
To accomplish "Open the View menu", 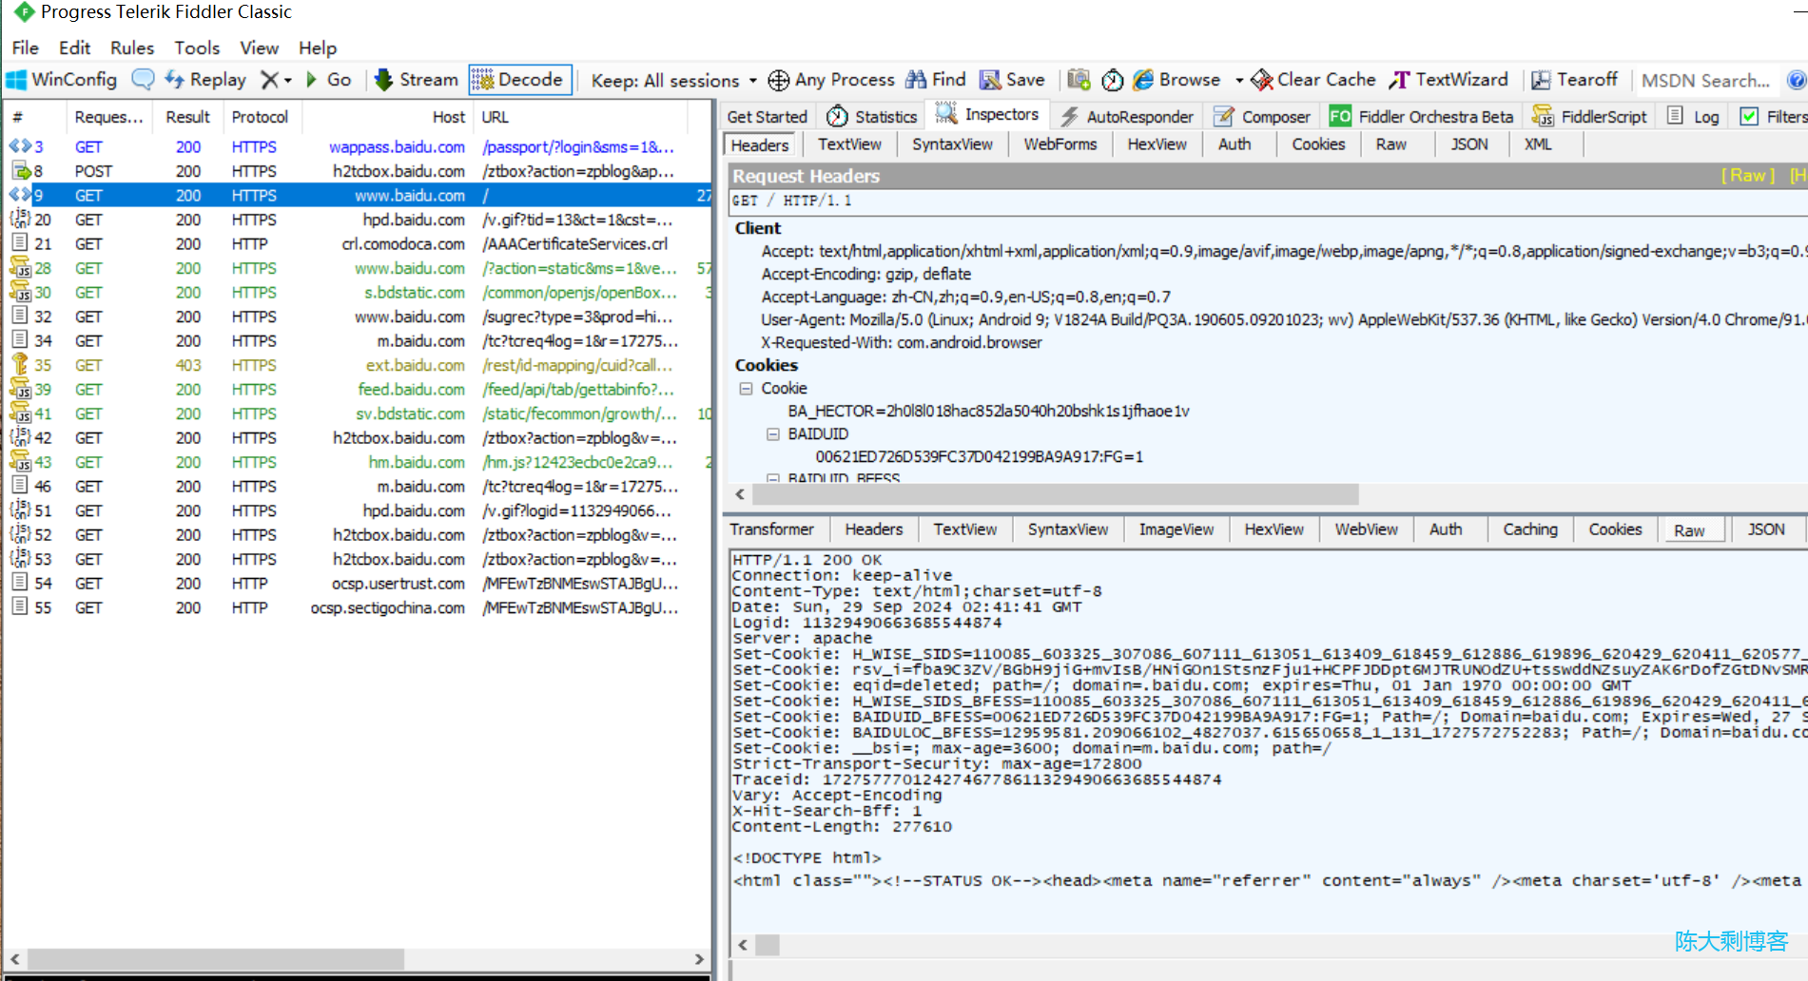I will [259, 48].
